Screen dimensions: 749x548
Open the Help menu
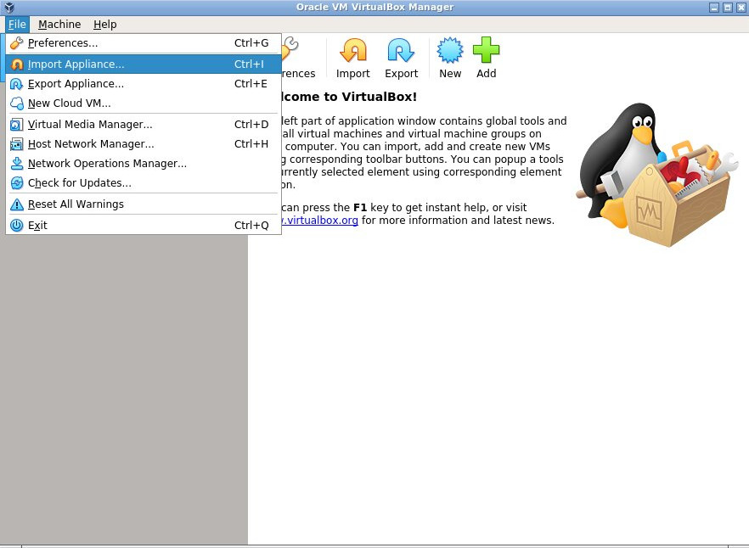click(x=105, y=25)
